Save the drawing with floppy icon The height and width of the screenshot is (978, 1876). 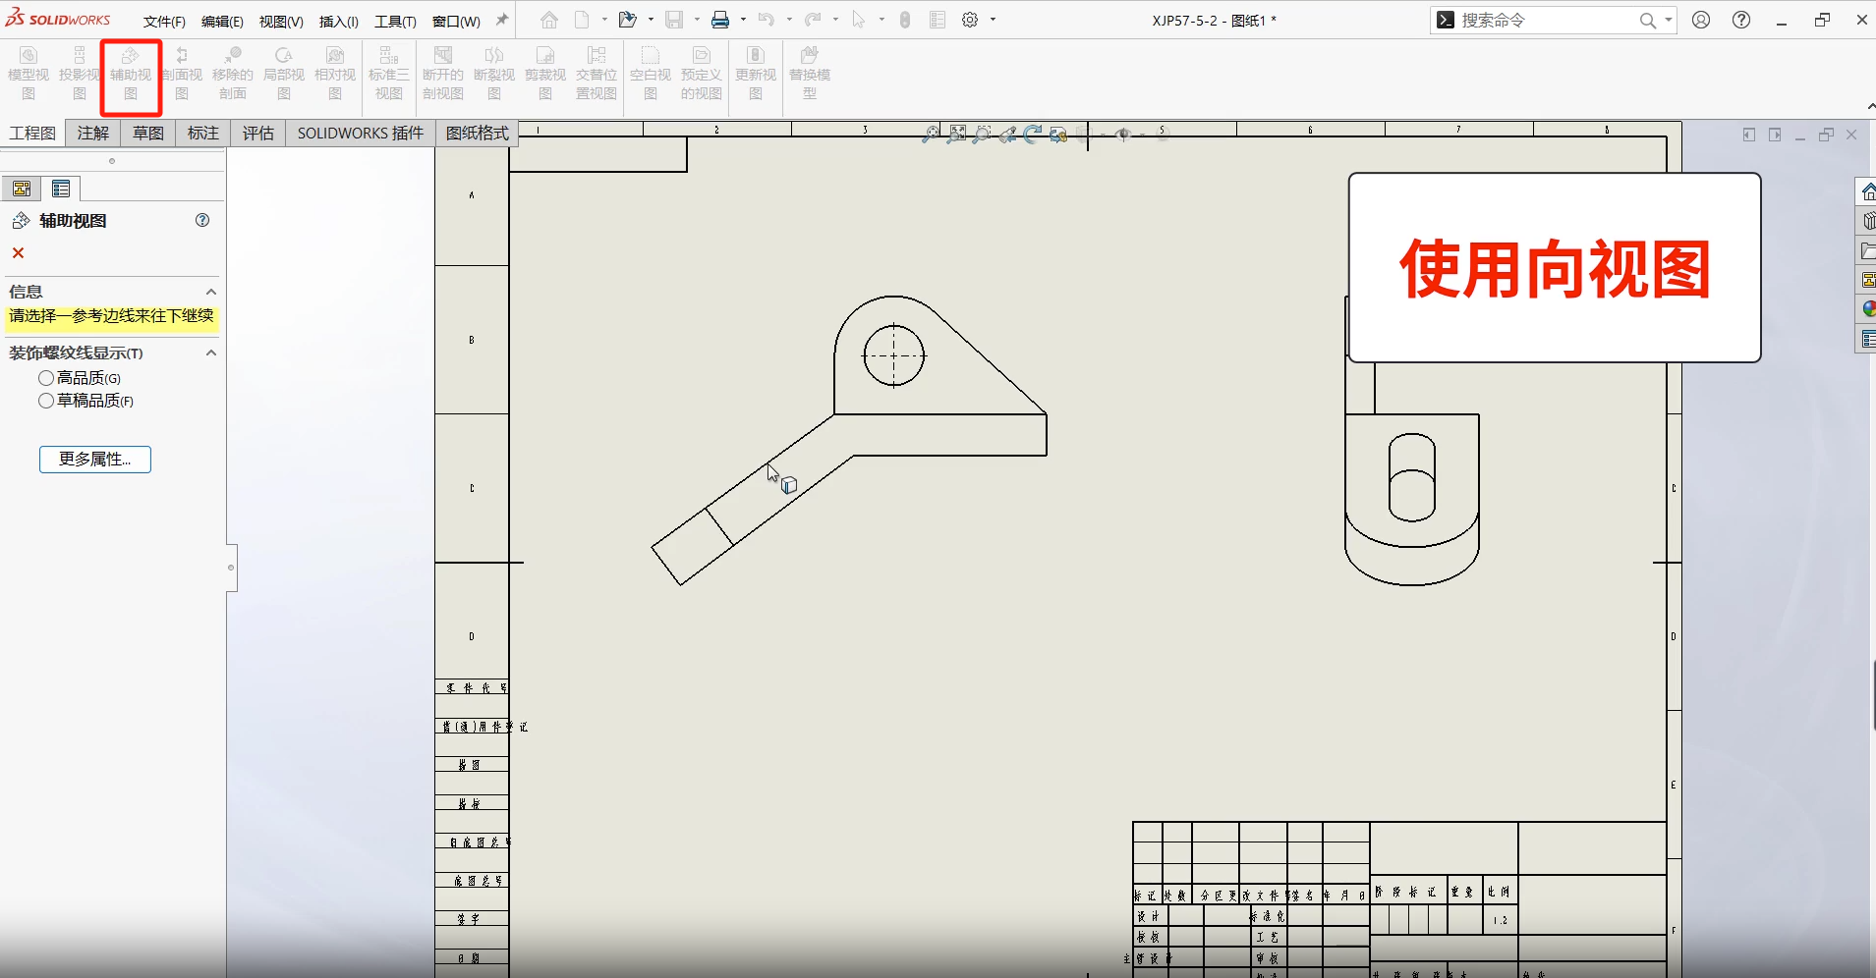pyautogui.click(x=674, y=20)
